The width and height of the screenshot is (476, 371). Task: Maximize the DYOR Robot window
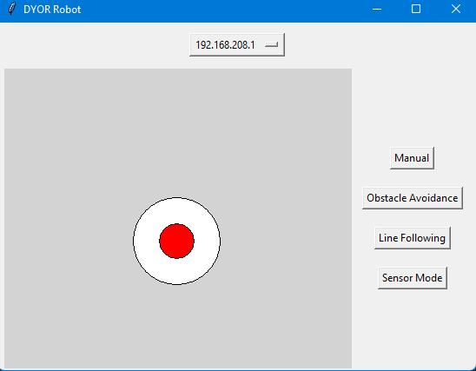pos(416,9)
